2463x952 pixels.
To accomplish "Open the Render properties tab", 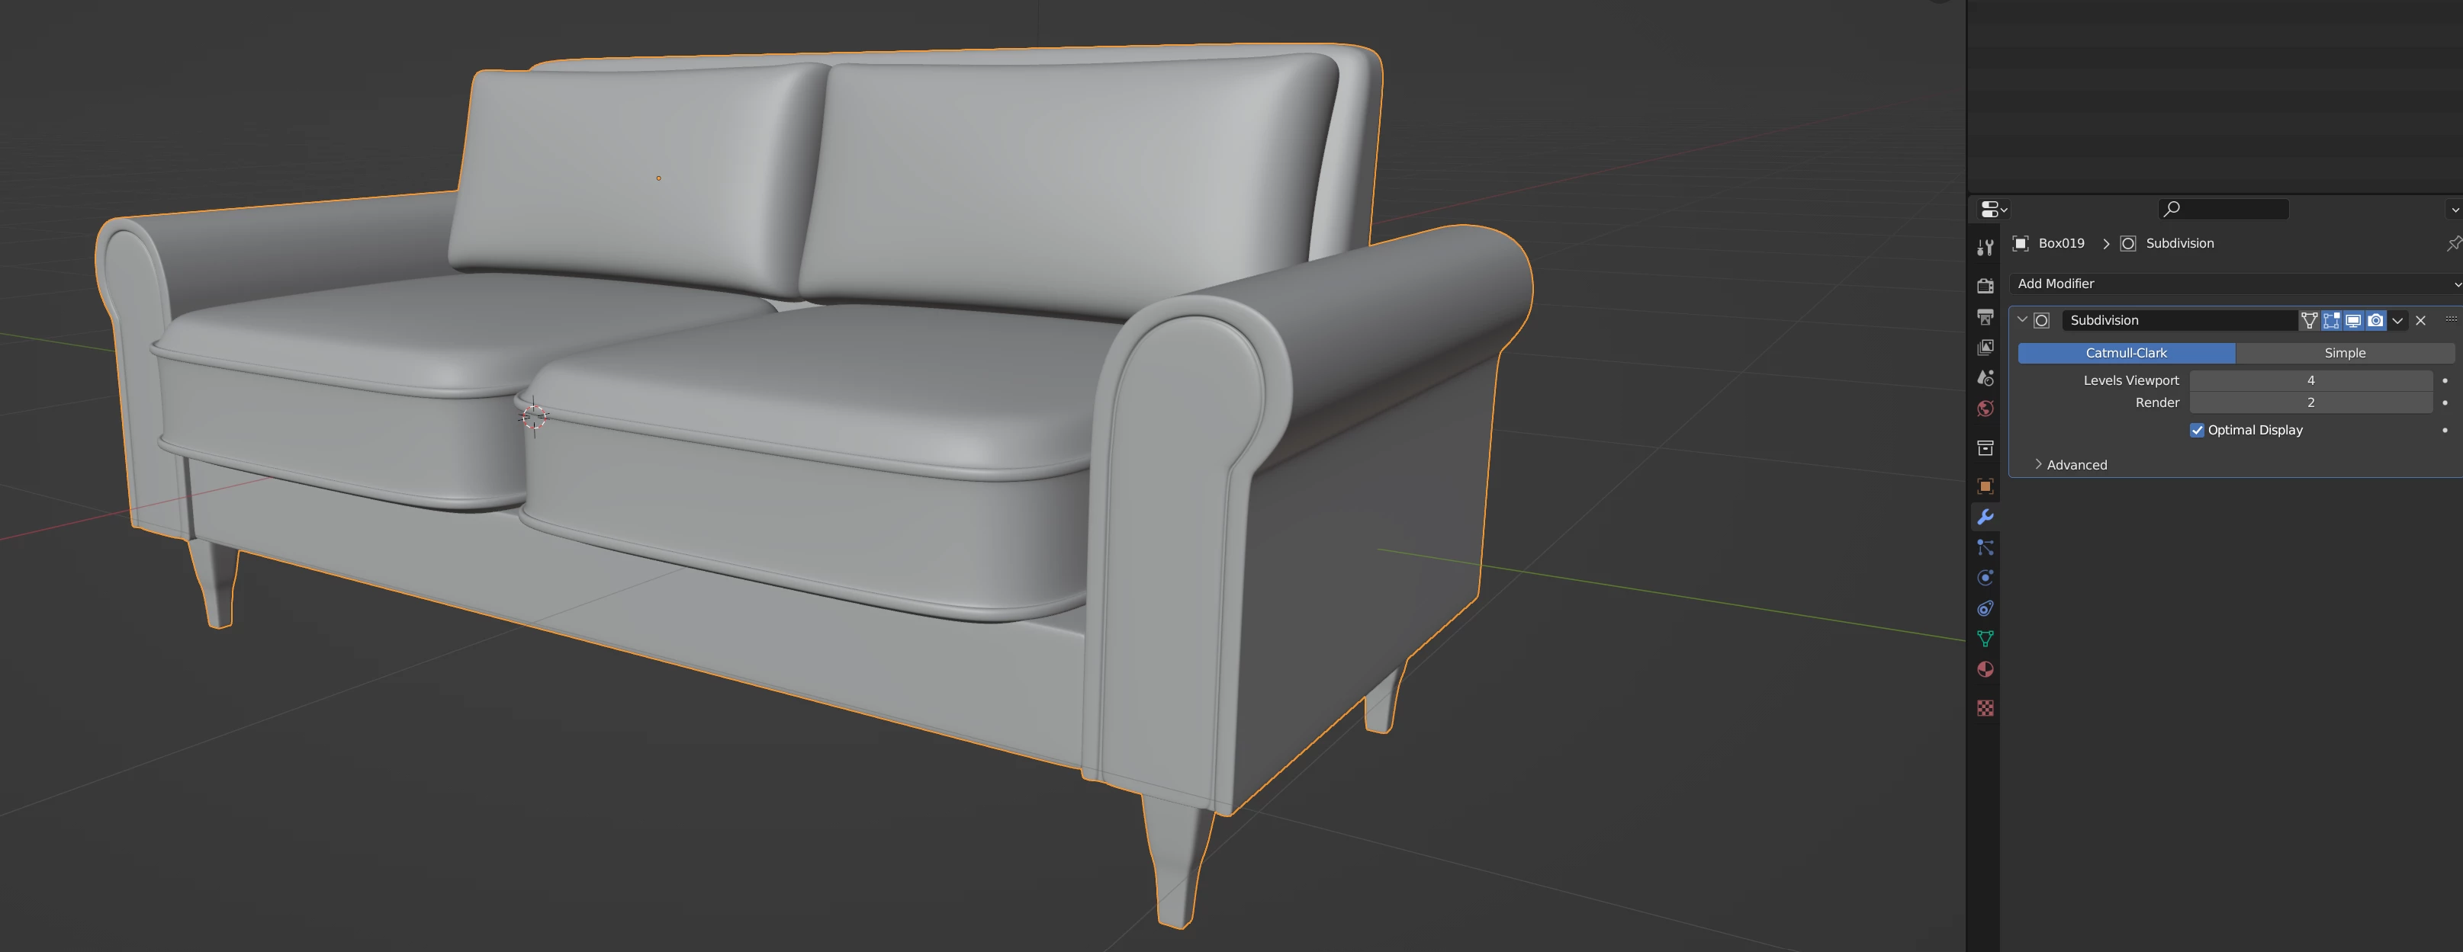I will click(1985, 286).
